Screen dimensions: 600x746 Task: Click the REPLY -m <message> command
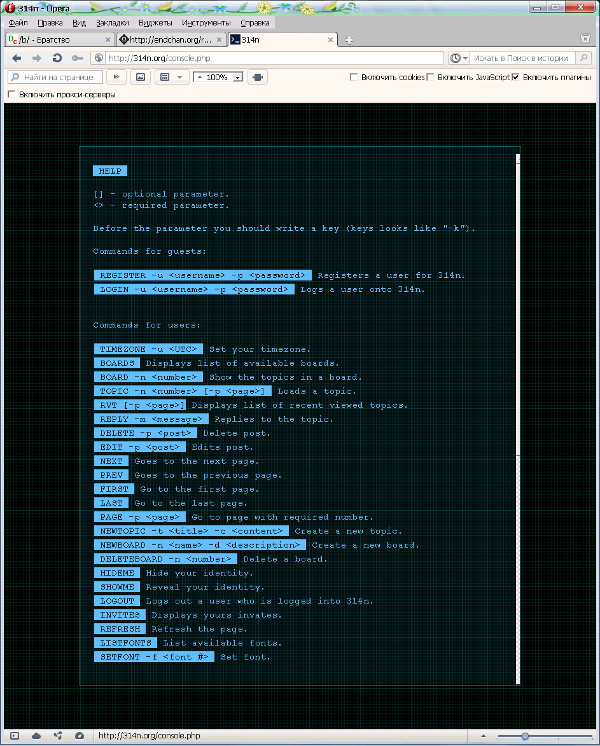coord(151,419)
